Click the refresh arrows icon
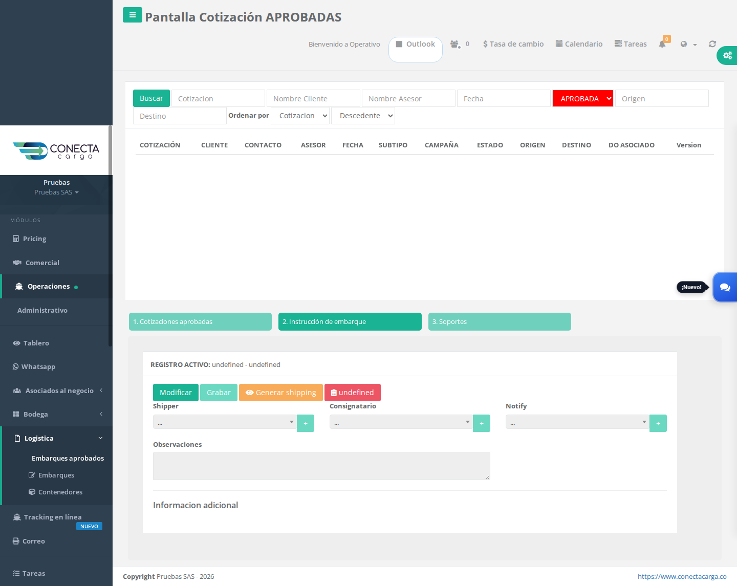 pos(712,44)
